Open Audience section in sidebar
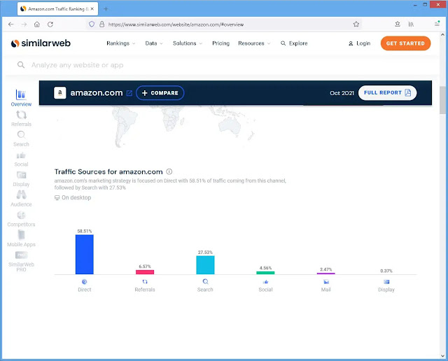 click(x=21, y=199)
